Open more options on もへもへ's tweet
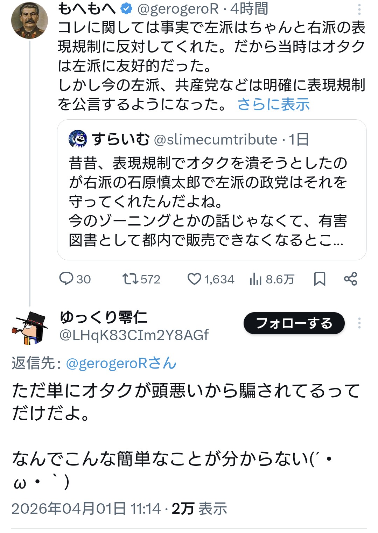378x533 pixels. 359,9
